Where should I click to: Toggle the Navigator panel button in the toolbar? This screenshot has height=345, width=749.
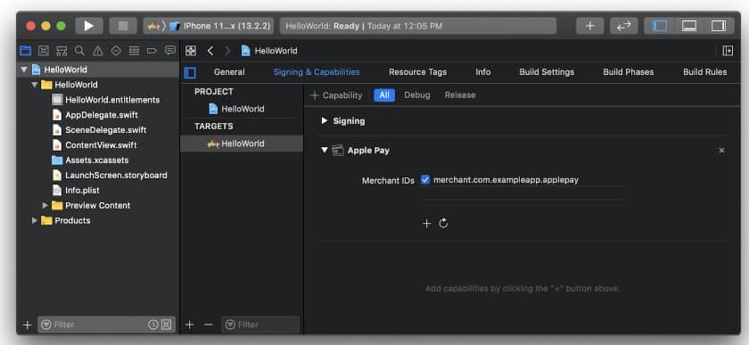[660, 26]
